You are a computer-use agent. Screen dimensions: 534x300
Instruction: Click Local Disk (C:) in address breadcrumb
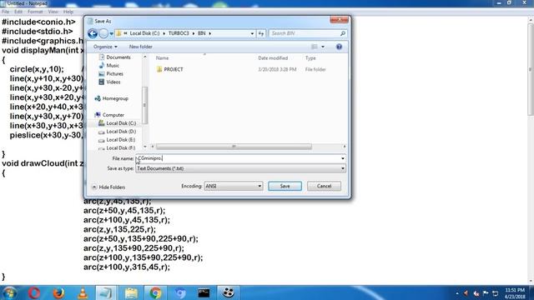tap(144, 33)
